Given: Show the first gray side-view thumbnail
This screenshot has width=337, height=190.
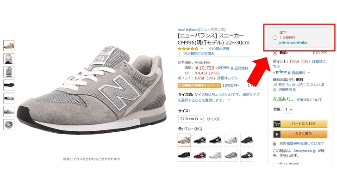Looking at the screenshot, I should [9, 45].
